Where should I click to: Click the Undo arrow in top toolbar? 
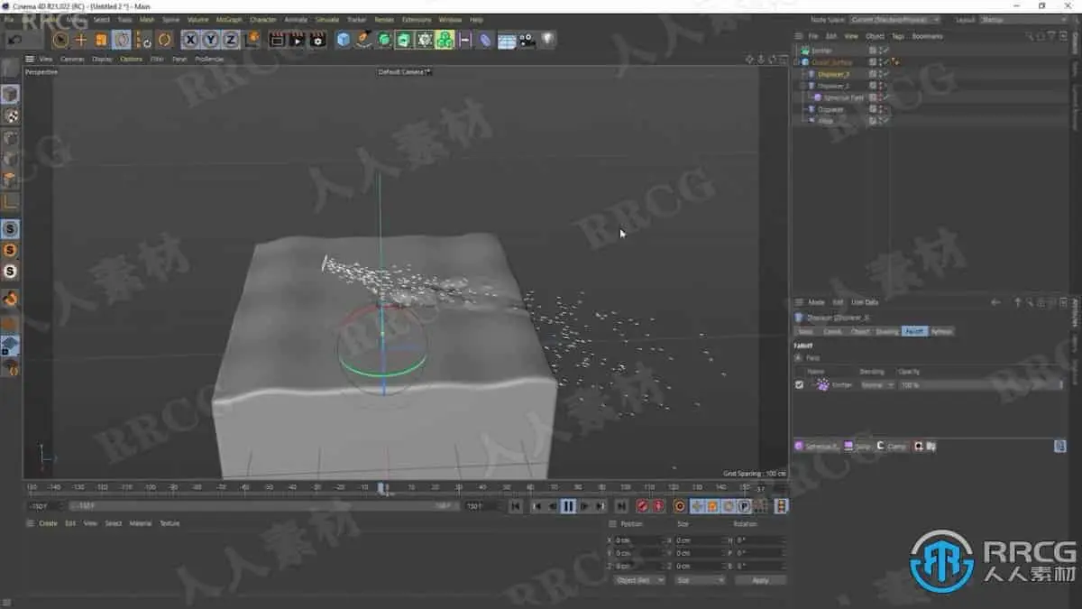coord(16,40)
